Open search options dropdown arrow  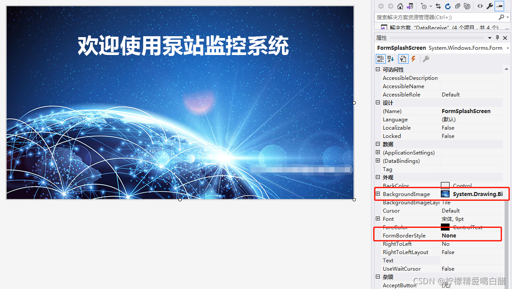pos(508,17)
